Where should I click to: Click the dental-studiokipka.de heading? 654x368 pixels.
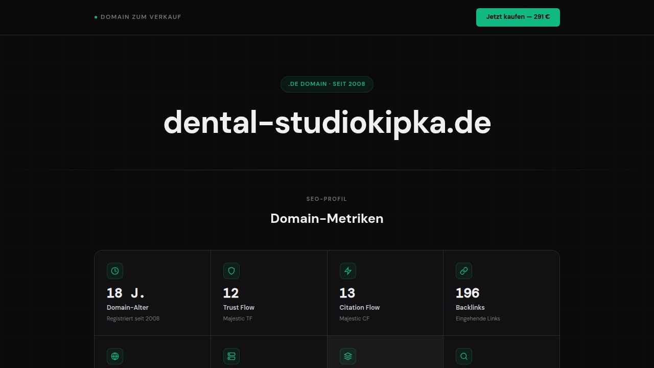tap(327, 123)
